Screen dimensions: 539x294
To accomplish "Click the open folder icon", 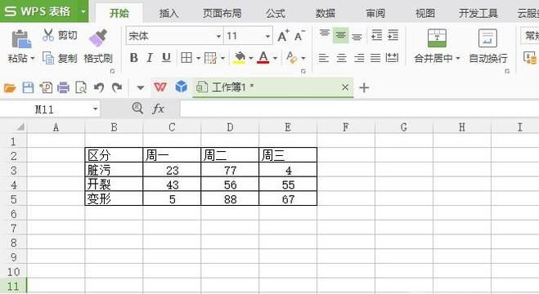I will [10, 88].
